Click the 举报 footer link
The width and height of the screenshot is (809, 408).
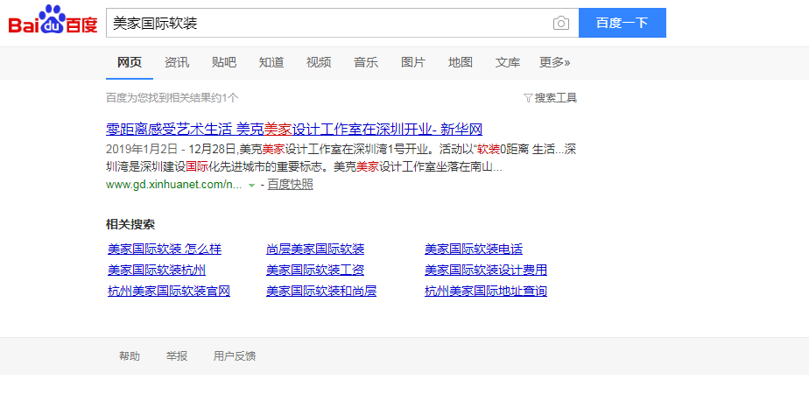[x=177, y=355]
